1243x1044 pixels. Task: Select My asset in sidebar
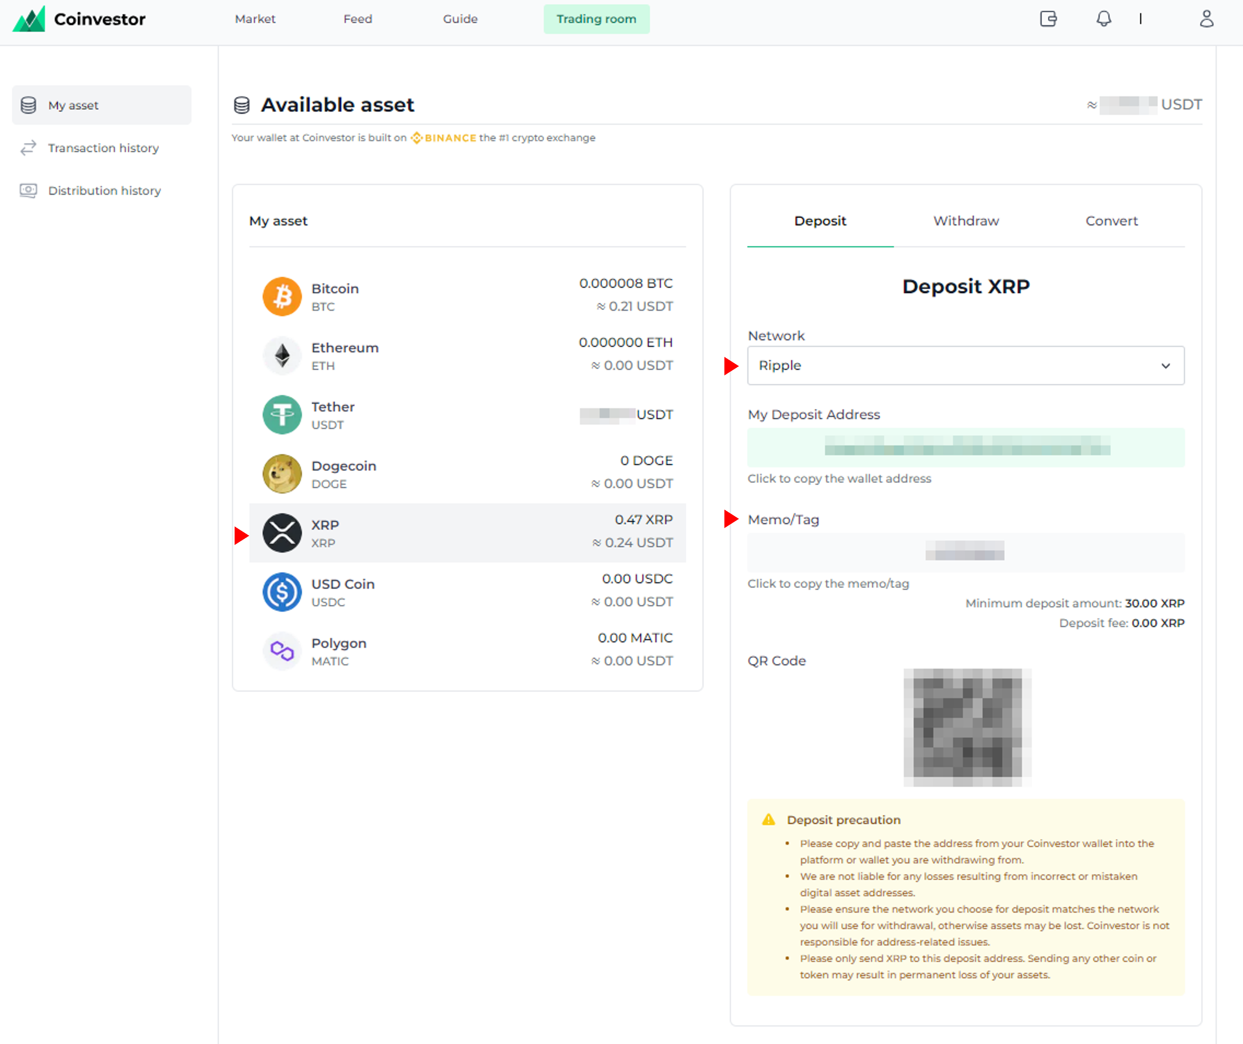click(101, 105)
